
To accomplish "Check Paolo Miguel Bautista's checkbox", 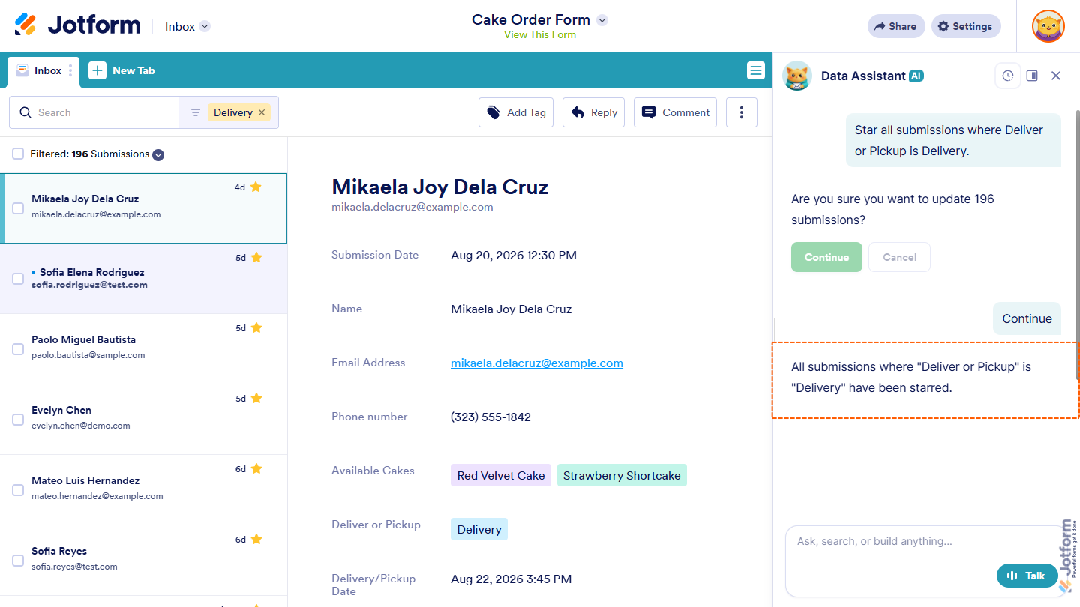I will click(18, 349).
